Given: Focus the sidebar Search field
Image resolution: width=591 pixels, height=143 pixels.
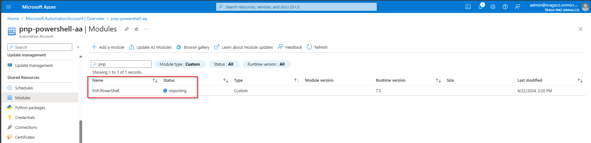Looking at the screenshot, I should 40,47.
